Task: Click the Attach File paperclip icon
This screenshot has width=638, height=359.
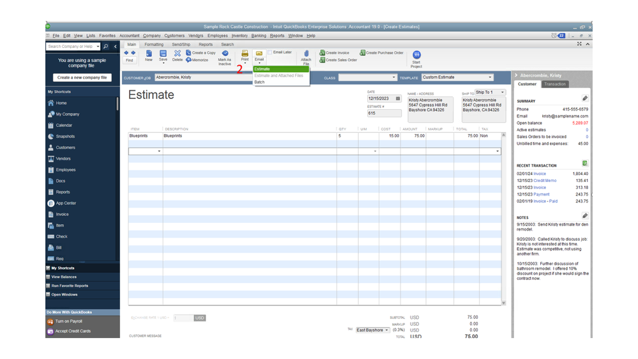Action: pyautogui.click(x=306, y=54)
